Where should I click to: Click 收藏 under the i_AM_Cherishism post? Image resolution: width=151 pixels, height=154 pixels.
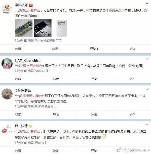(x=18, y=79)
